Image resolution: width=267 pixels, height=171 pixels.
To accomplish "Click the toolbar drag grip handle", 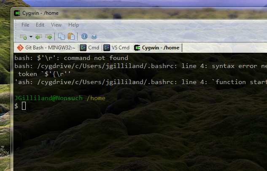I will click(x=16, y=36).
